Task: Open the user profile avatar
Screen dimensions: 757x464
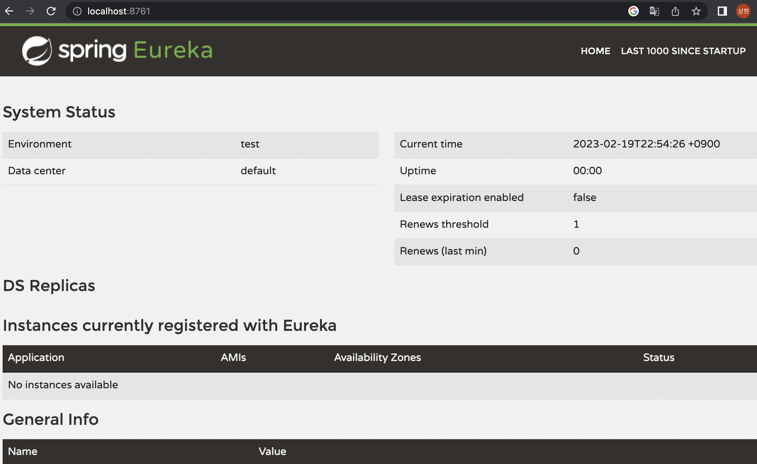Action: point(743,11)
